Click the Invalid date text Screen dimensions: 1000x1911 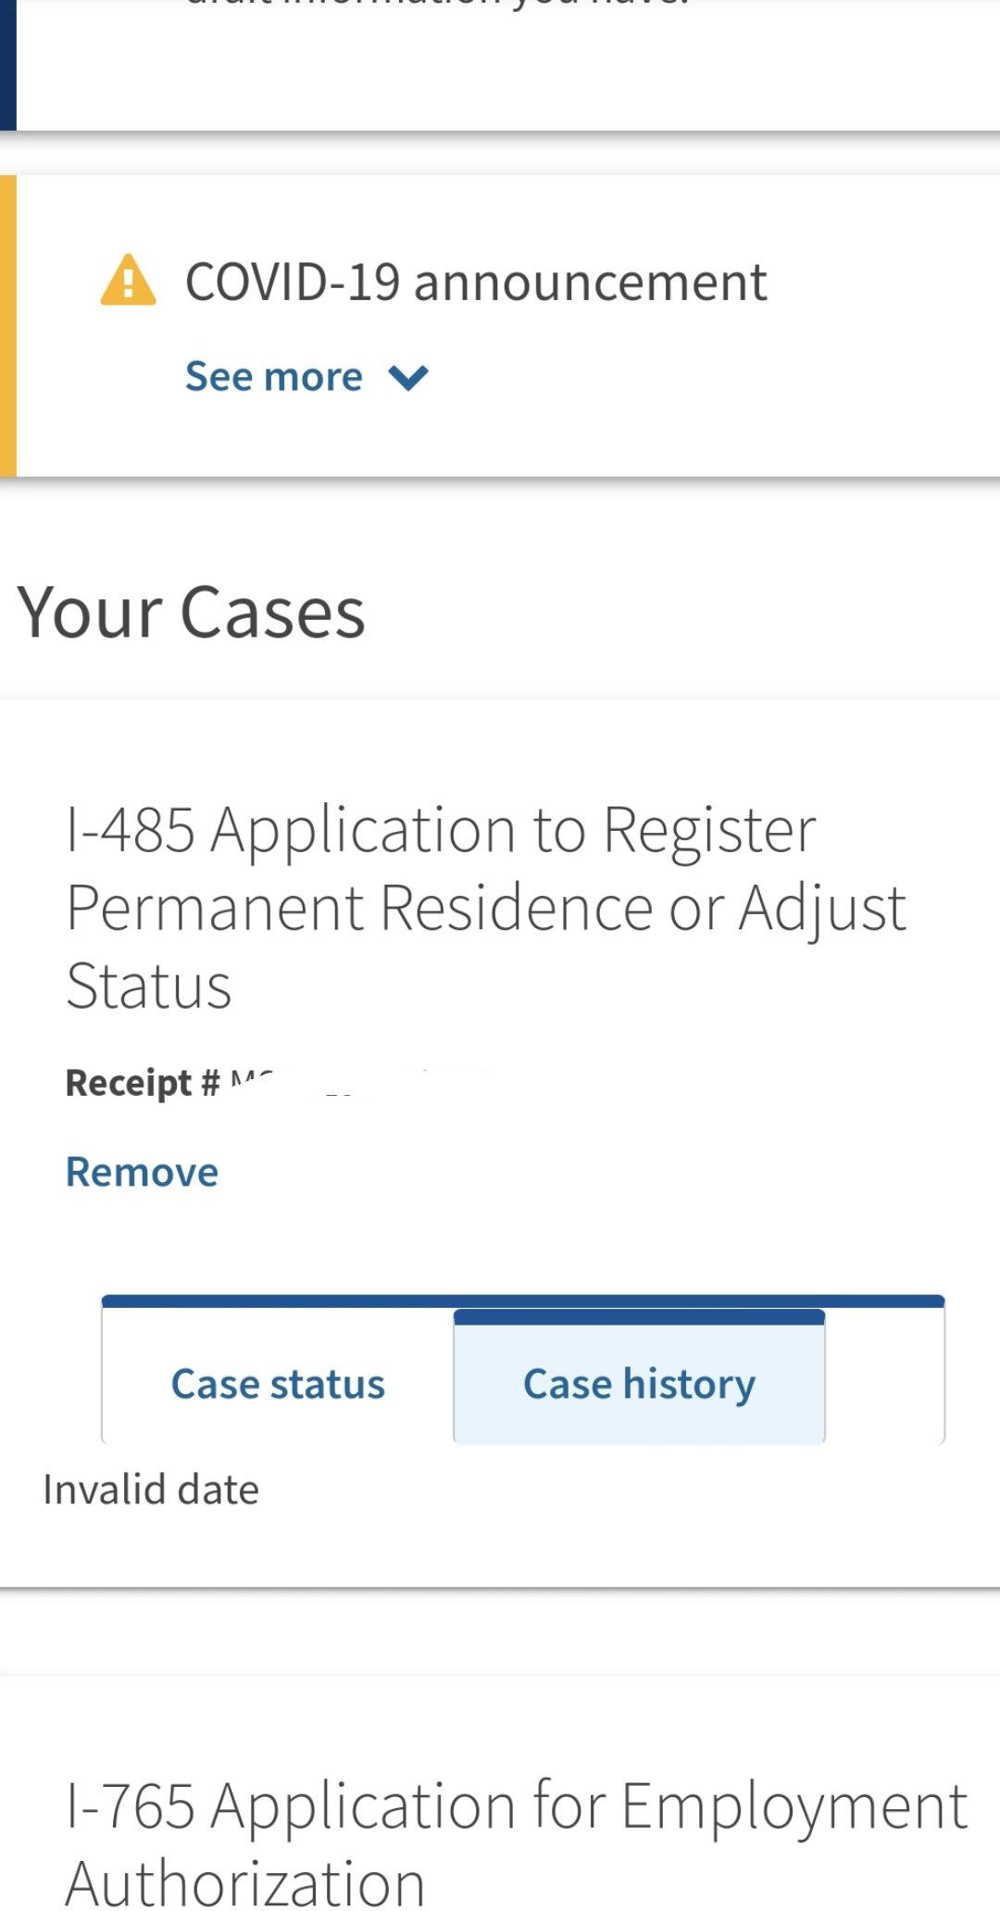[x=151, y=1490]
